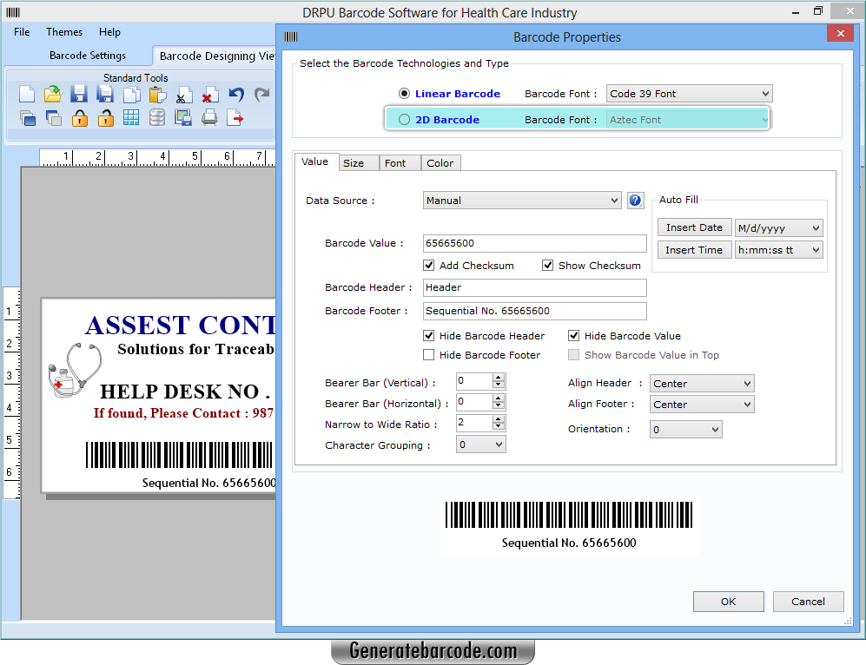Open the Themes menu

63,31
